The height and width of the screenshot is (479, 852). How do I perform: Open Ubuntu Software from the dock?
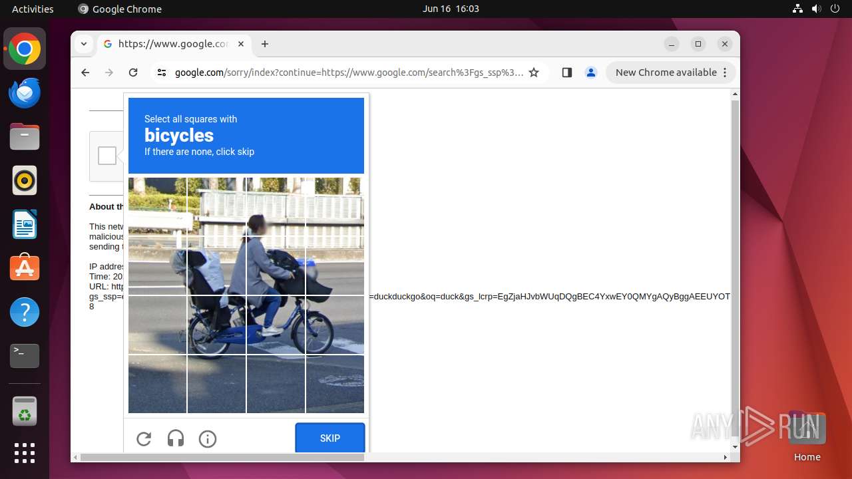pos(25,268)
